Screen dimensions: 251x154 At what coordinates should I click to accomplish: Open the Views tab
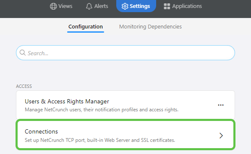(61, 6)
